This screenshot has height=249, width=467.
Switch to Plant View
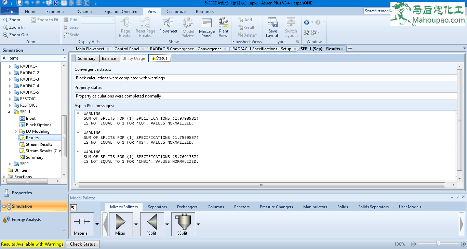223,27
